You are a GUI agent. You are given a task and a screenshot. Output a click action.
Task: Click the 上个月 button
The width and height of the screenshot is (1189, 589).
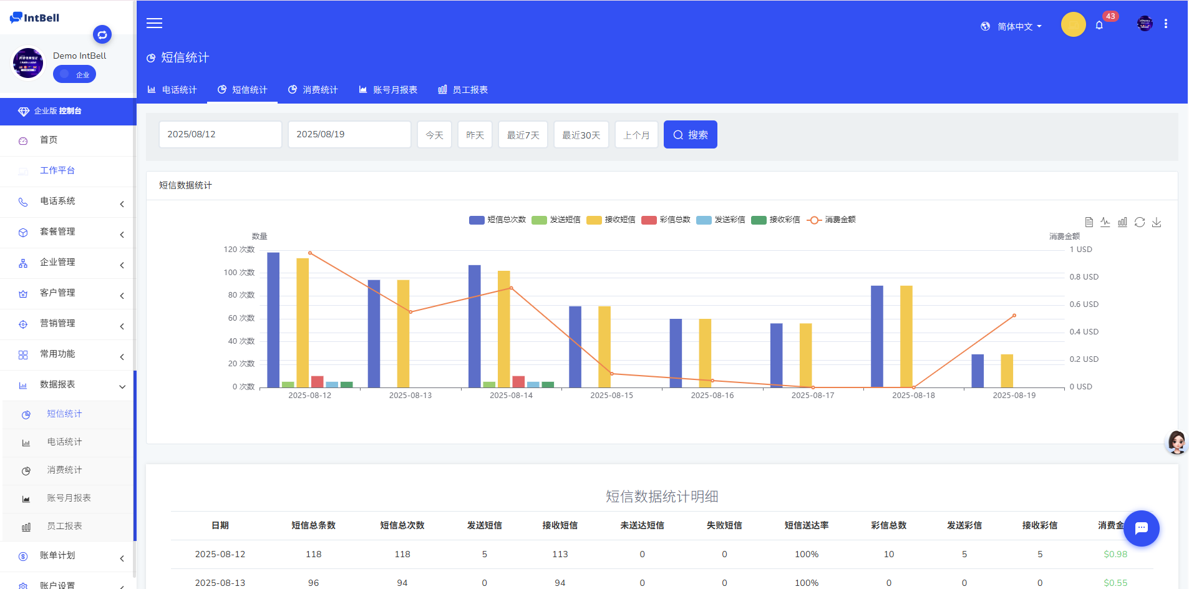(636, 135)
